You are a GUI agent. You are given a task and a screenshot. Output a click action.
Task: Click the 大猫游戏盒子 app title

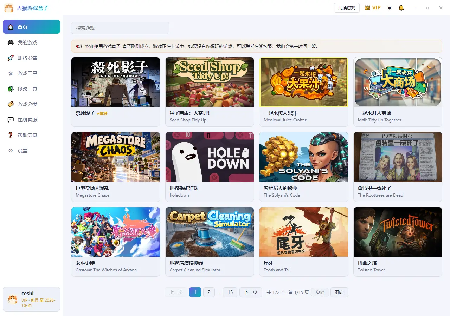pyautogui.click(x=33, y=8)
